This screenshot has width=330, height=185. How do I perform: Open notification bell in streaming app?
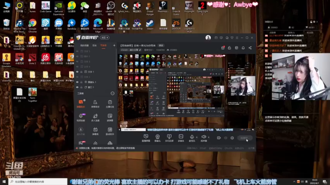click(243, 48)
